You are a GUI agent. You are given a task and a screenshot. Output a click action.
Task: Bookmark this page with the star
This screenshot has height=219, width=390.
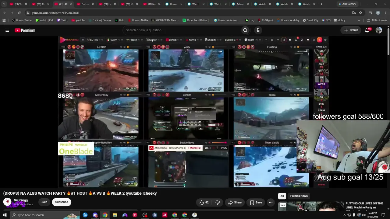(x=360, y=13)
